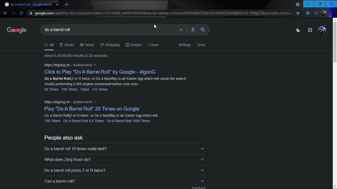Expand 'What does Zerg Rush do?' question
The image size is (337, 189).
tap(125, 160)
